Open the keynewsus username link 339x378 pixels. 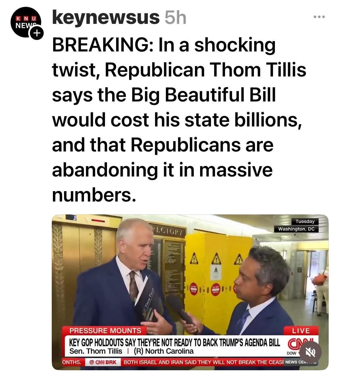[105, 18]
